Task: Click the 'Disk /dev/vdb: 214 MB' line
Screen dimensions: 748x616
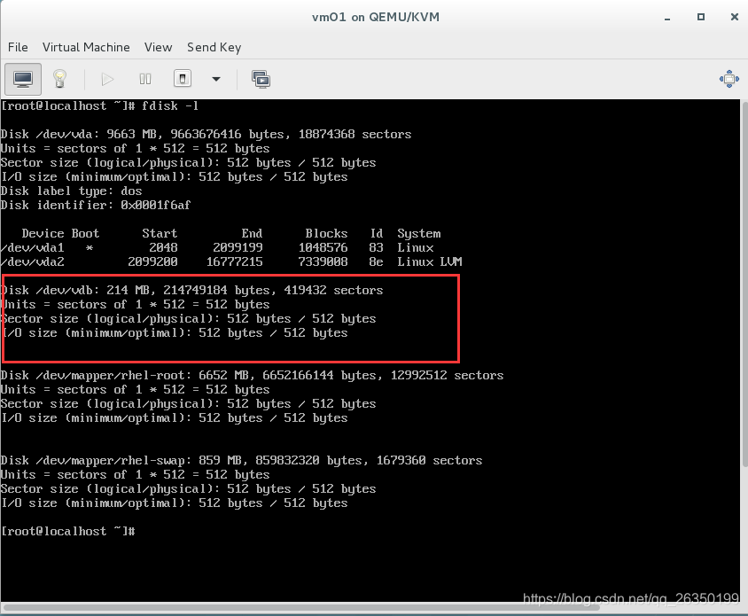Action: pos(191,291)
